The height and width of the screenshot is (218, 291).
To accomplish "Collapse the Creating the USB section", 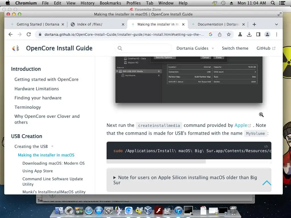I will [34, 146].
